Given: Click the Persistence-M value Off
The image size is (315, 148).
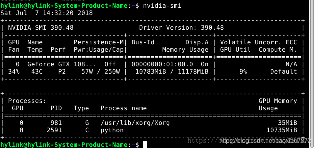Looking at the screenshot, I should tap(110, 64).
